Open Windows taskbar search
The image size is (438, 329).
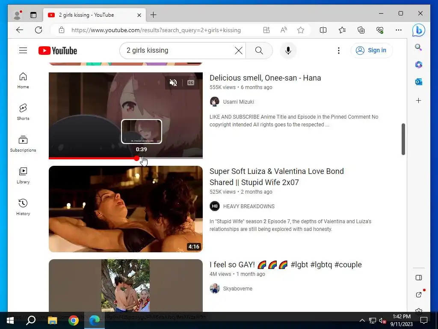point(31,320)
